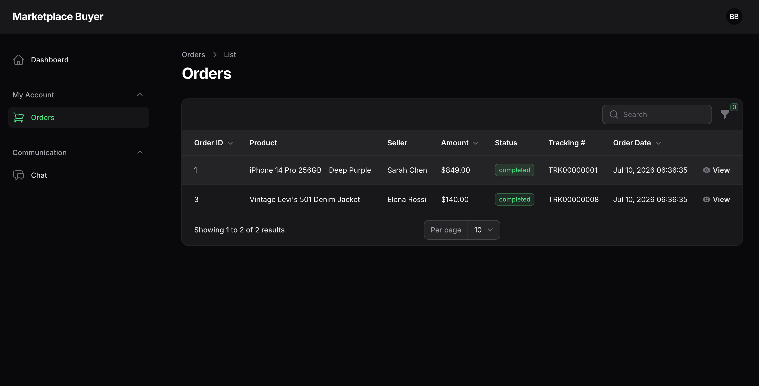Click completed badge in order 1 row
The image size is (759, 386).
coord(514,170)
